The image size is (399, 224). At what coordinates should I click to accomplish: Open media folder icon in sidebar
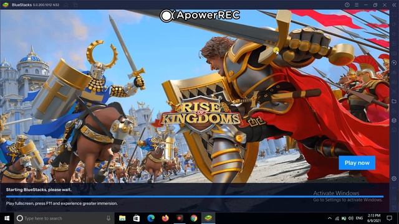(x=394, y=101)
